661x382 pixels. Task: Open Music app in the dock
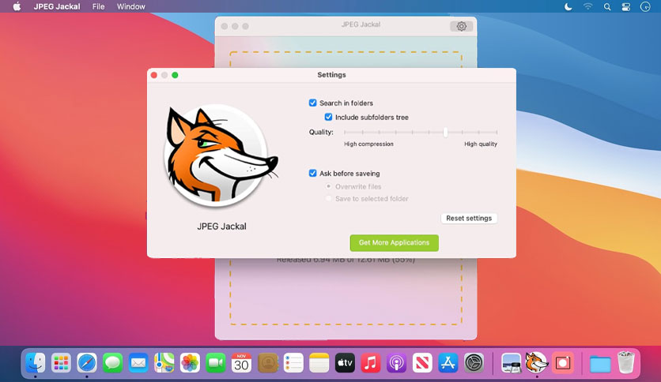click(x=371, y=362)
